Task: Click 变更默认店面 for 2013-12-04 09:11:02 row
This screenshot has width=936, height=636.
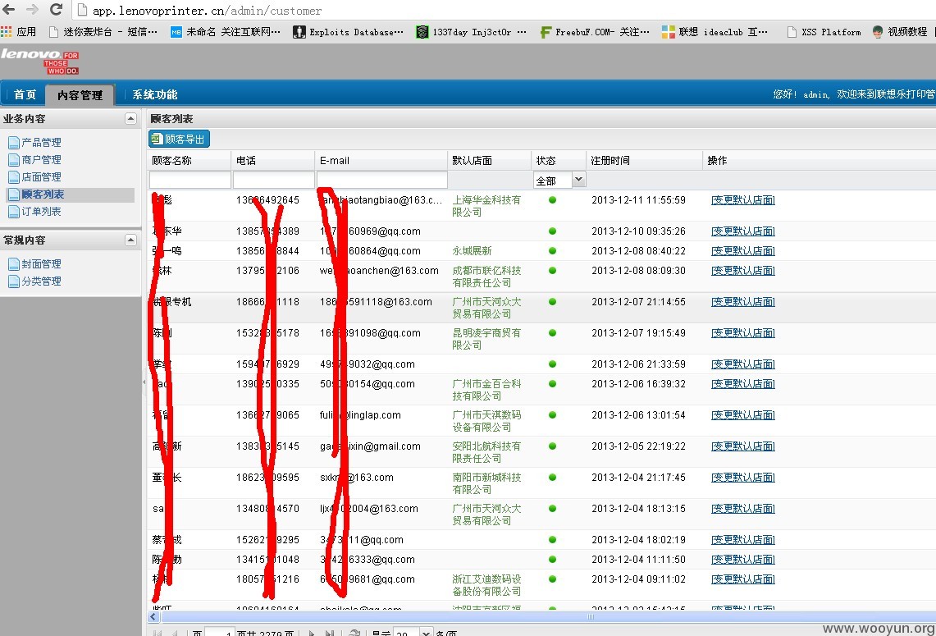Action: (x=743, y=579)
